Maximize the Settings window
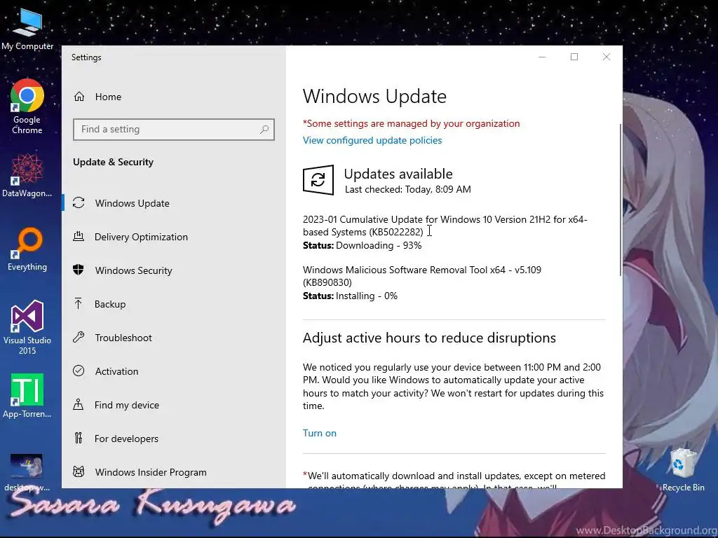Screen dimensions: 718x538 574,57
